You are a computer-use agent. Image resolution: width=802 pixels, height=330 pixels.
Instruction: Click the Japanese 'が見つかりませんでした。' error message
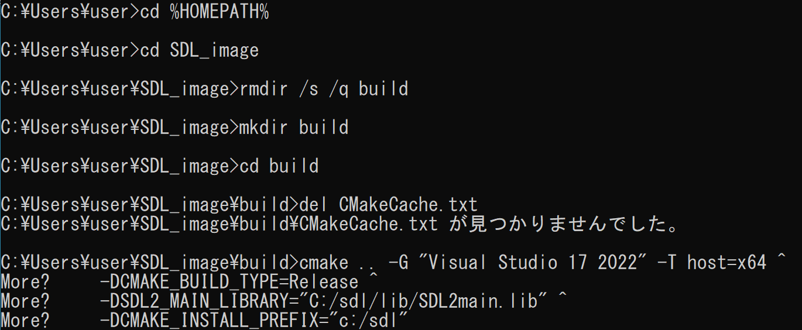pyautogui.click(x=564, y=224)
